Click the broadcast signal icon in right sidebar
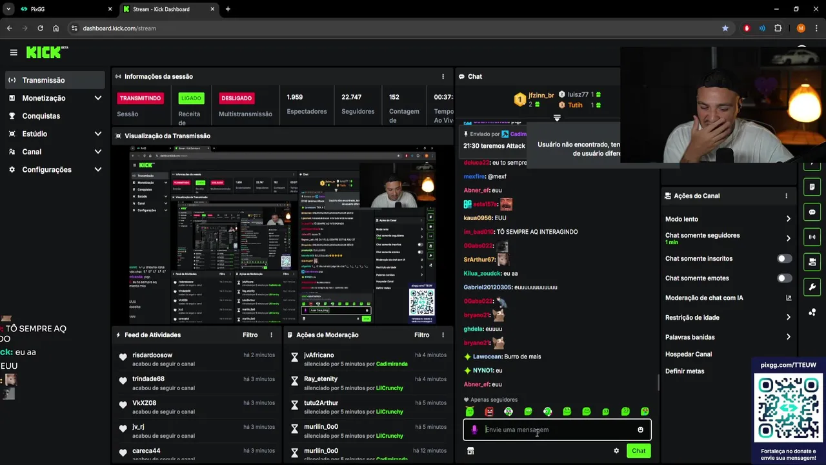826x465 pixels. pos(812,237)
